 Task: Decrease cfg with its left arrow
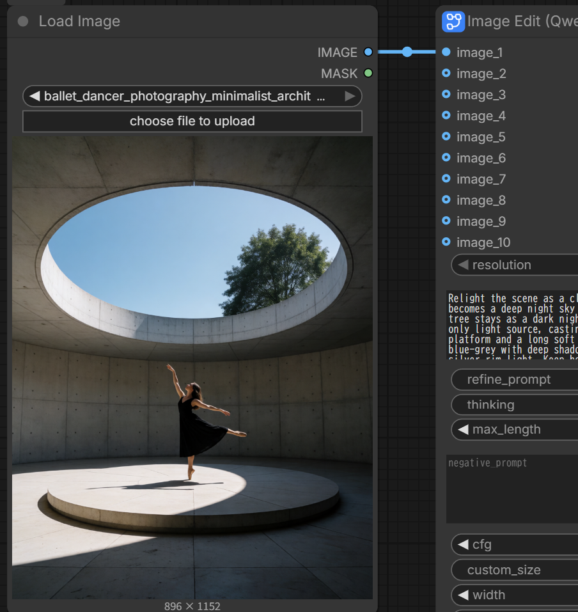[x=463, y=544]
